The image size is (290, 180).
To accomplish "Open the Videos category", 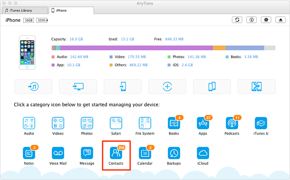I will 58,123.
